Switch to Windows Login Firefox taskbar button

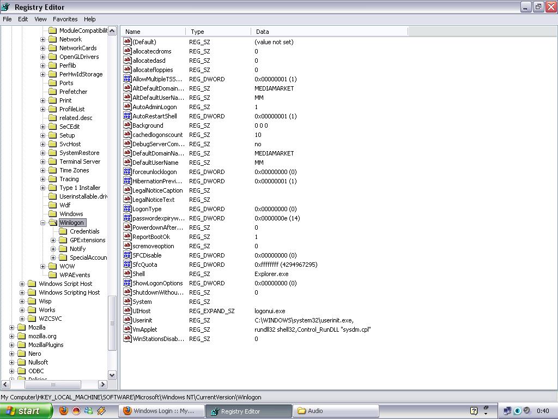pos(162,411)
